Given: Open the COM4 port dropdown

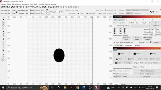Looking at the screenshot, I should 132,77.
